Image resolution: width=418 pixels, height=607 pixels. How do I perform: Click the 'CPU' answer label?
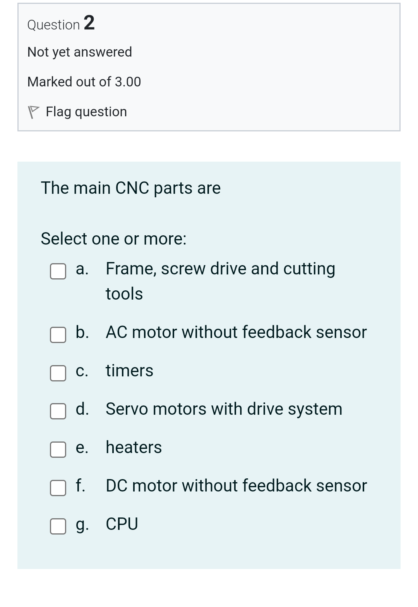pos(122,524)
